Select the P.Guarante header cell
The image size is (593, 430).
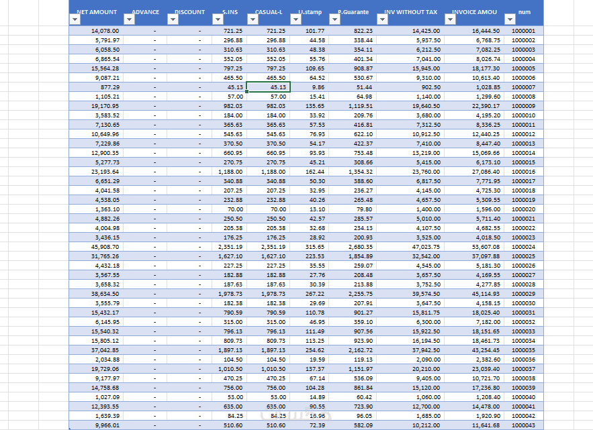[x=353, y=13]
